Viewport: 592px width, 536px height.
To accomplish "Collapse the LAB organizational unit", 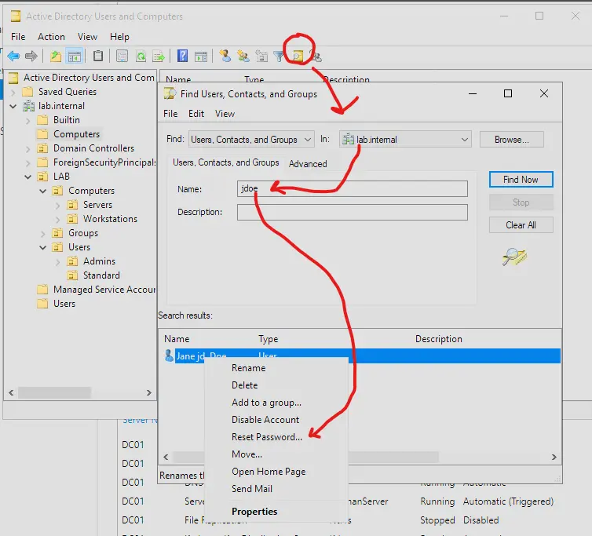I will (28, 177).
